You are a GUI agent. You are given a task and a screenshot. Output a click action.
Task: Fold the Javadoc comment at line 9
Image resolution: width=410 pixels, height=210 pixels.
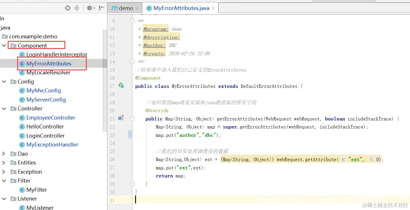coord(132,21)
